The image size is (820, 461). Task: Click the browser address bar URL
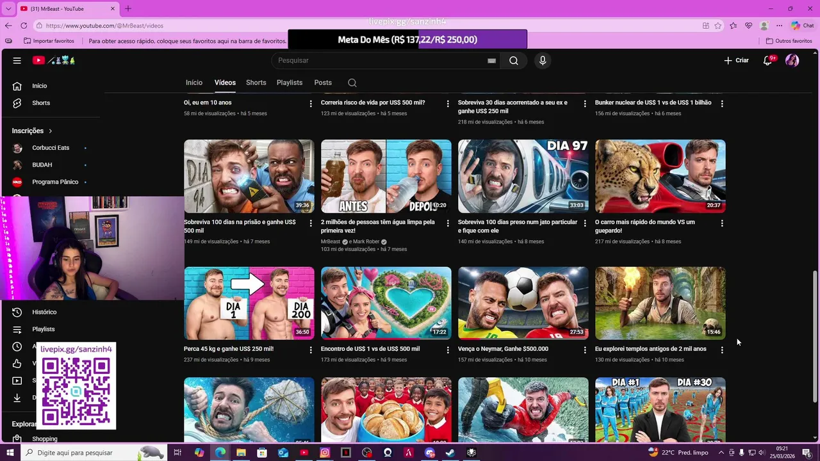(104, 26)
